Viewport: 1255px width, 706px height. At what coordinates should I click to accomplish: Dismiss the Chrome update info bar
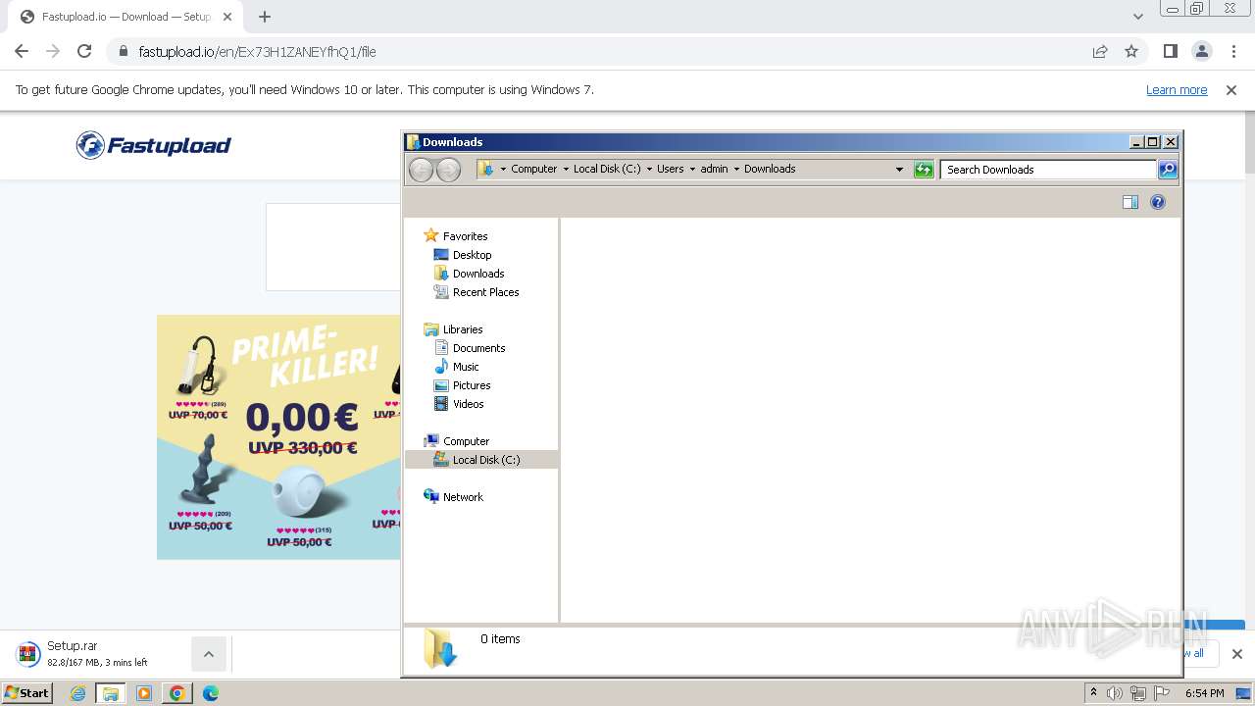1231,90
